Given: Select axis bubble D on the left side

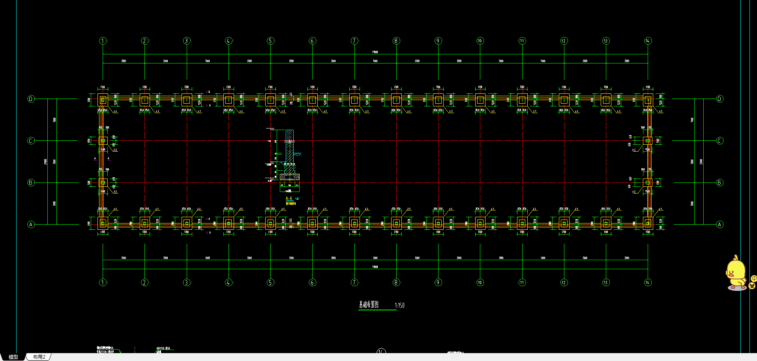Looking at the screenshot, I should (31, 99).
